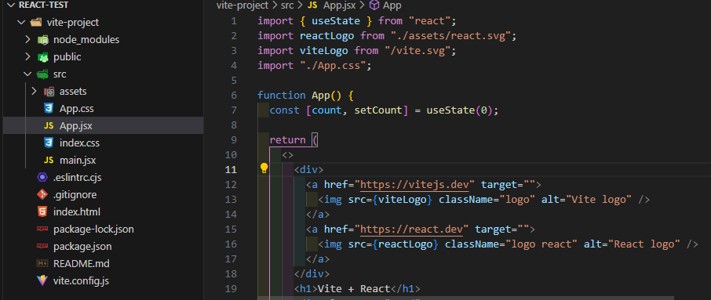This screenshot has width=711, height=300.
Task: Click the Vite + React heading text
Action: 354,288
